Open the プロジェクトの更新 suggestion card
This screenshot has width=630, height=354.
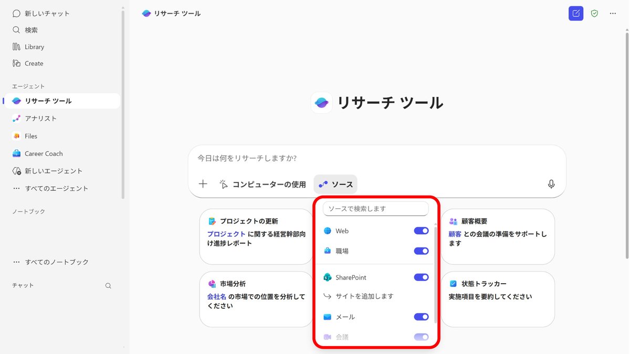pyautogui.click(x=256, y=237)
